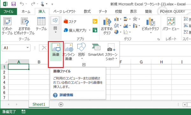The width and height of the screenshot is (191, 115).
Task: Insert a テーブル
Action: [41, 24]
